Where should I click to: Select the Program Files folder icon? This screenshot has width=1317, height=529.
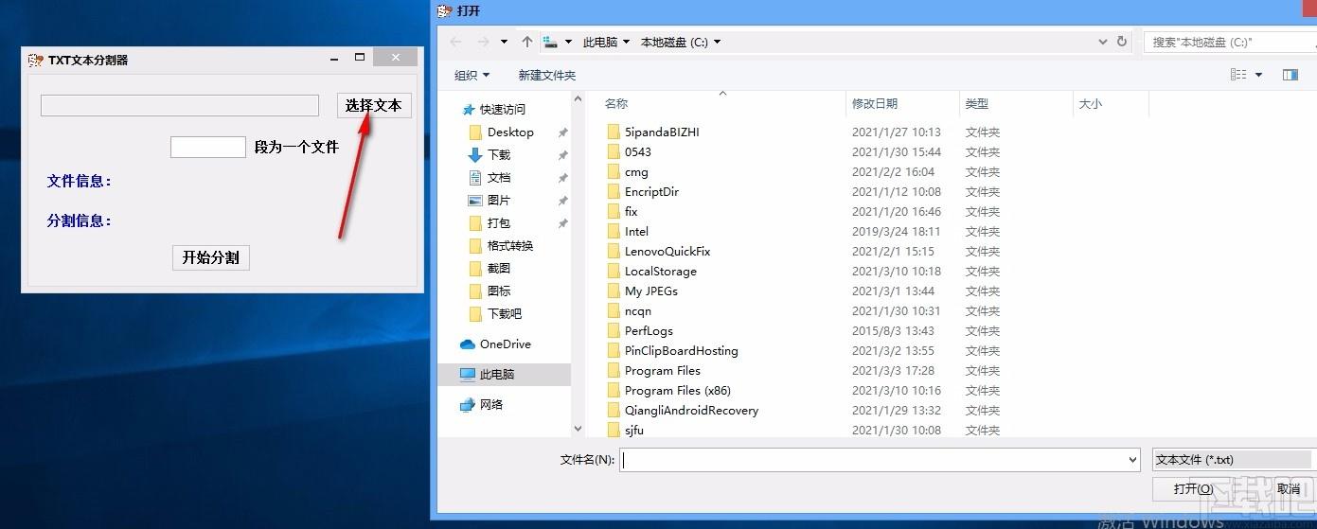(613, 370)
